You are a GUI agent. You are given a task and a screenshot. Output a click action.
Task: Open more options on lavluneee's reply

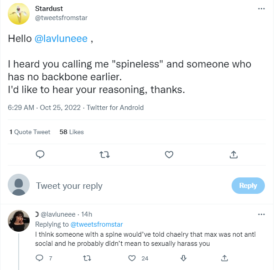(x=261, y=214)
